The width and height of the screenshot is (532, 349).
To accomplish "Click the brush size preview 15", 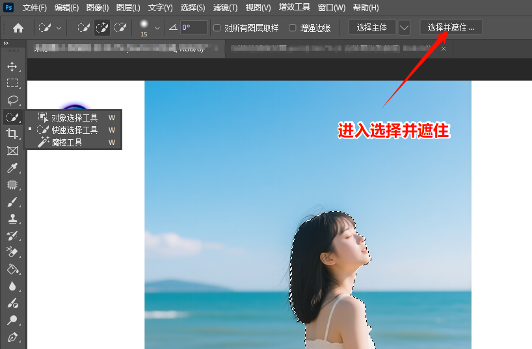I will 144,28.
